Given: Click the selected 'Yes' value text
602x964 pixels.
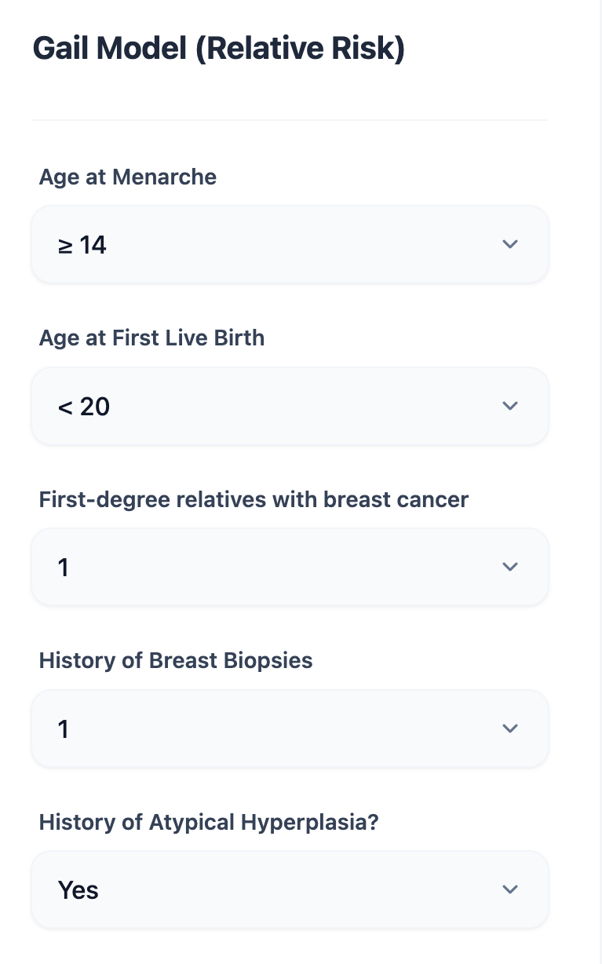Looking at the screenshot, I should pyautogui.click(x=78, y=890).
